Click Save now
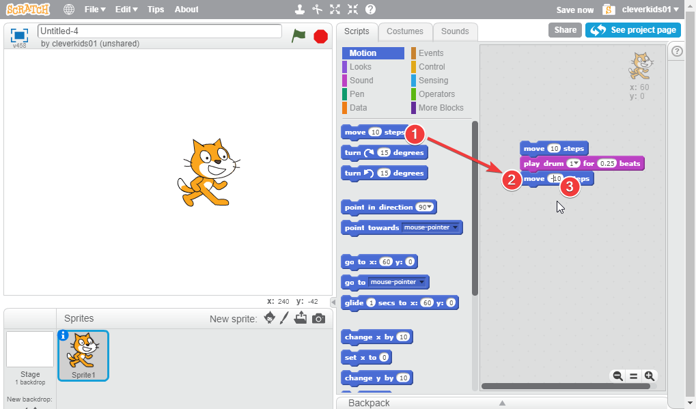The width and height of the screenshot is (696, 409). pyautogui.click(x=575, y=10)
